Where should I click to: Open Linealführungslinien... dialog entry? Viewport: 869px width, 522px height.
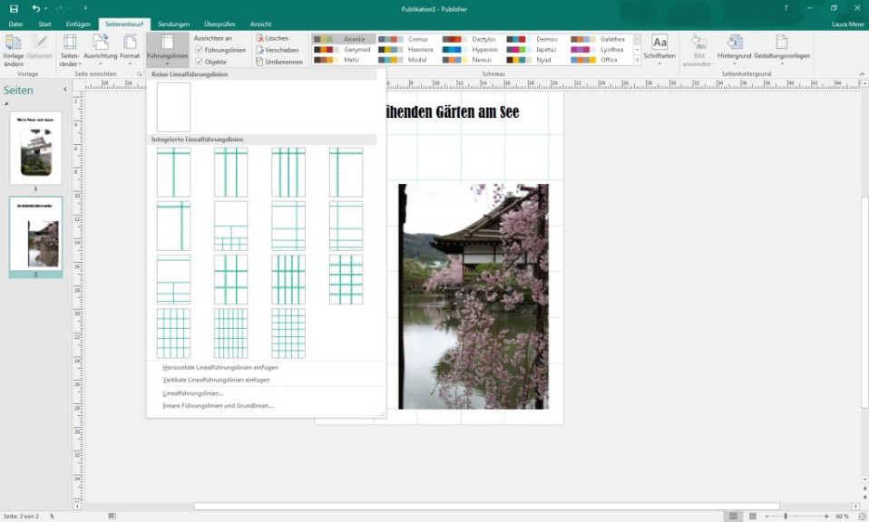193,393
